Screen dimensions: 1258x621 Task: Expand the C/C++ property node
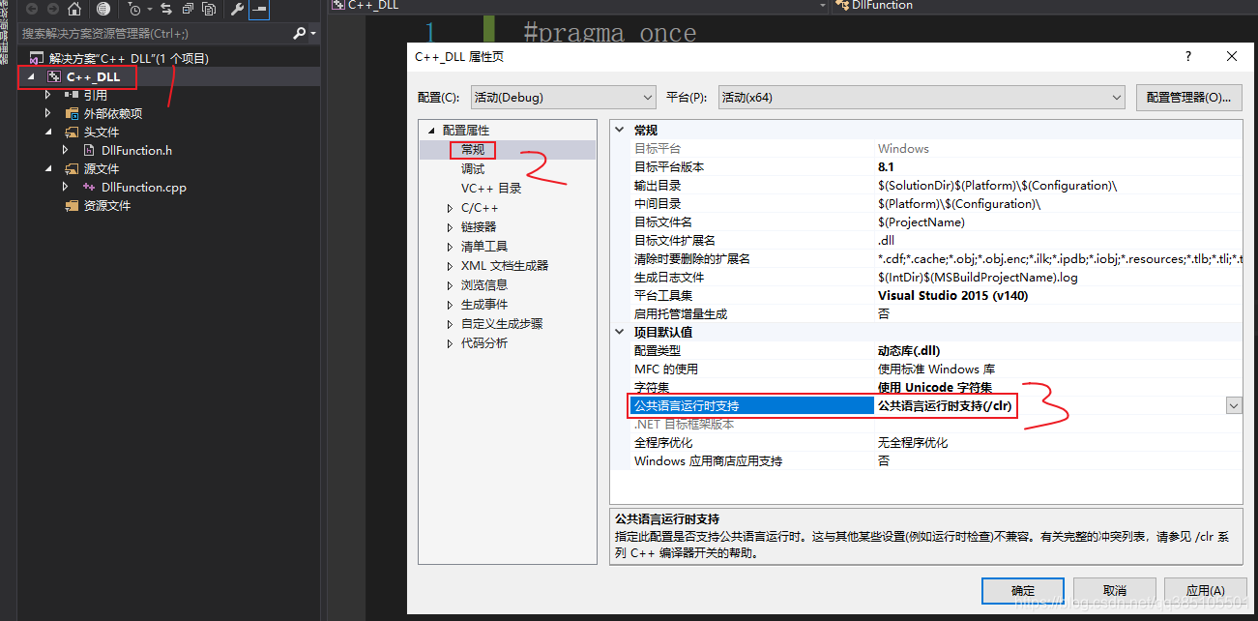tap(450, 208)
